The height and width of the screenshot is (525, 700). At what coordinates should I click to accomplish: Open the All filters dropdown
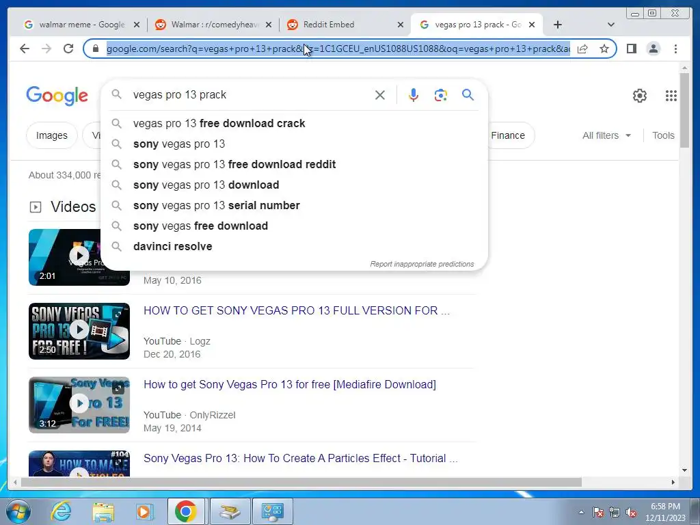(606, 135)
